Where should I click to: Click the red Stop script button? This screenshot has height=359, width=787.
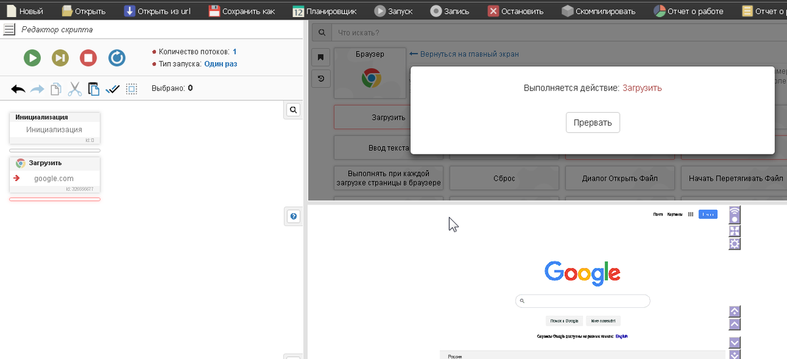89,58
